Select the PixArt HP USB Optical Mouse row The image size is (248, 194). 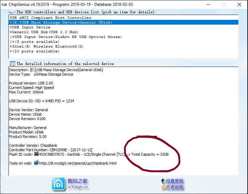(123, 37)
